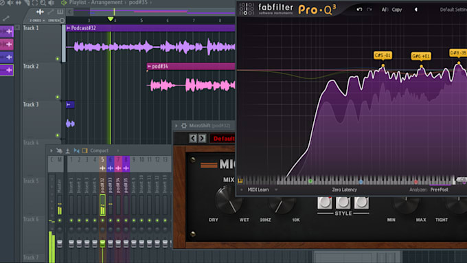The width and height of the screenshot is (467, 263).
Task: Open the Zero Latency processing mode menu
Action: click(344, 190)
